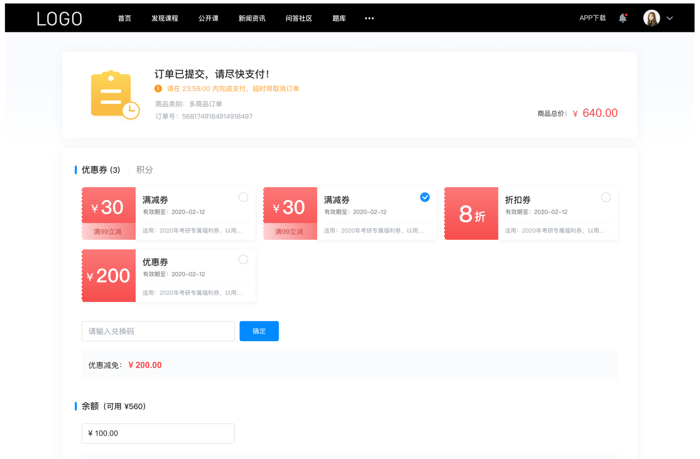Select the first ¥30 满减券 radio
700x459 pixels.
(x=243, y=197)
